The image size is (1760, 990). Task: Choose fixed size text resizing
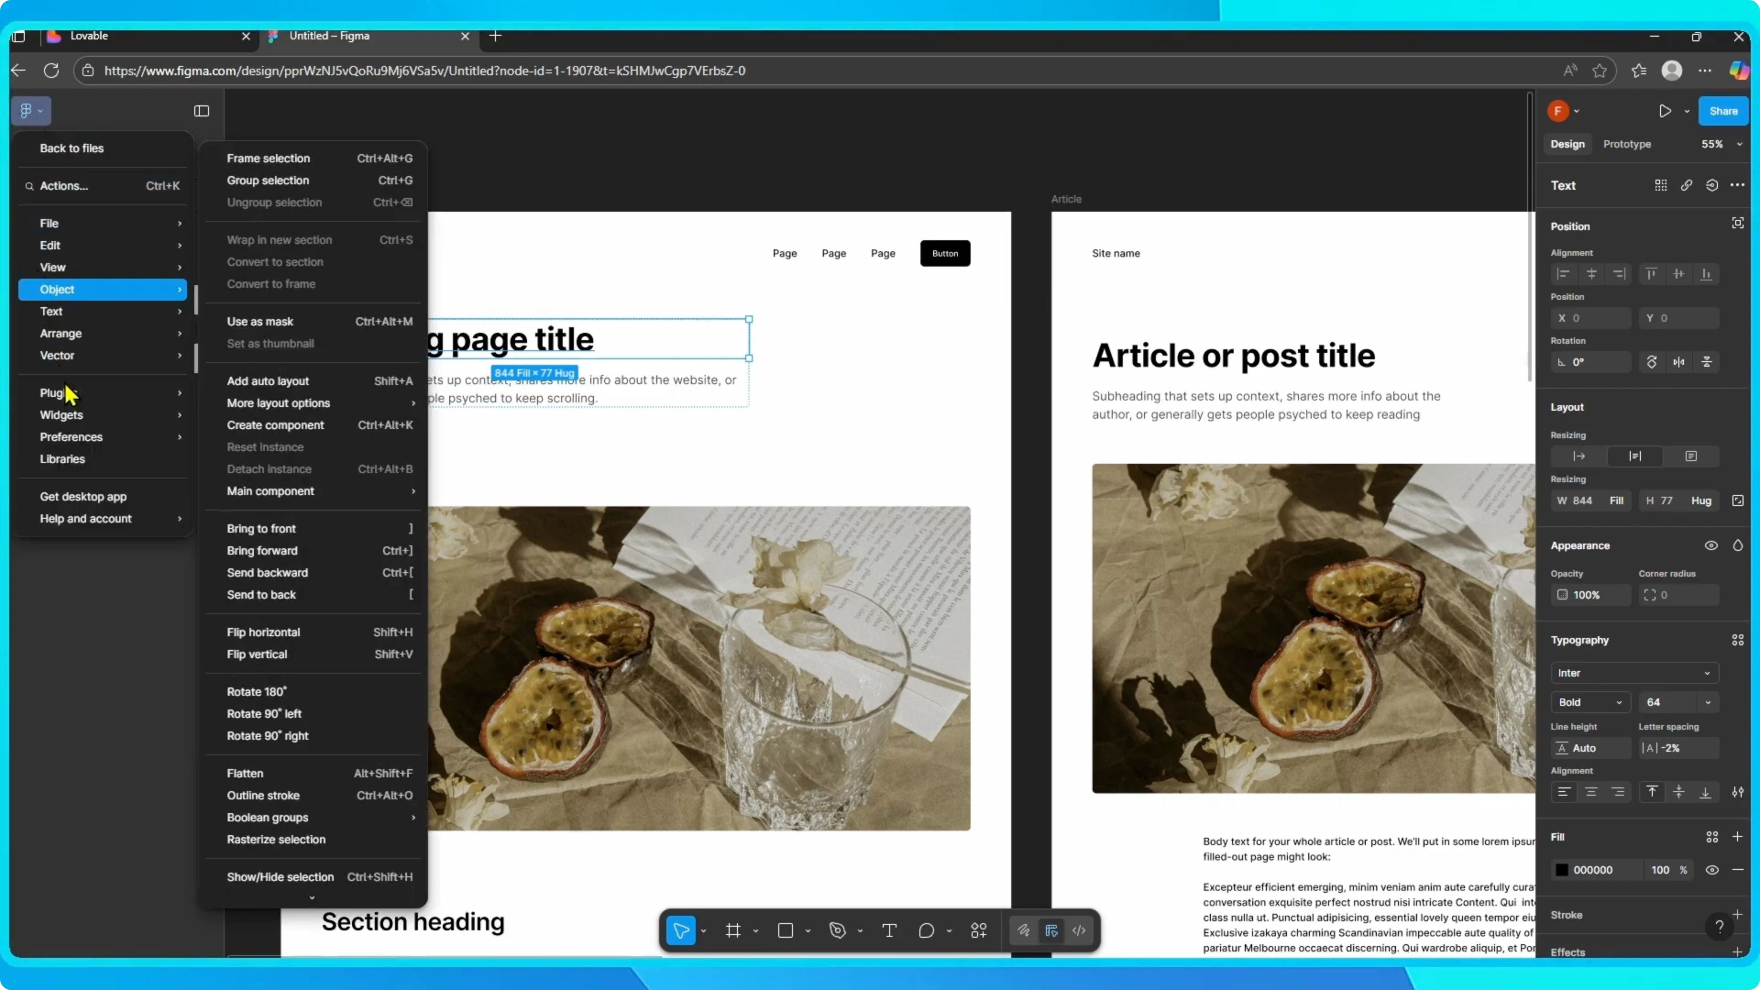(1691, 456)
